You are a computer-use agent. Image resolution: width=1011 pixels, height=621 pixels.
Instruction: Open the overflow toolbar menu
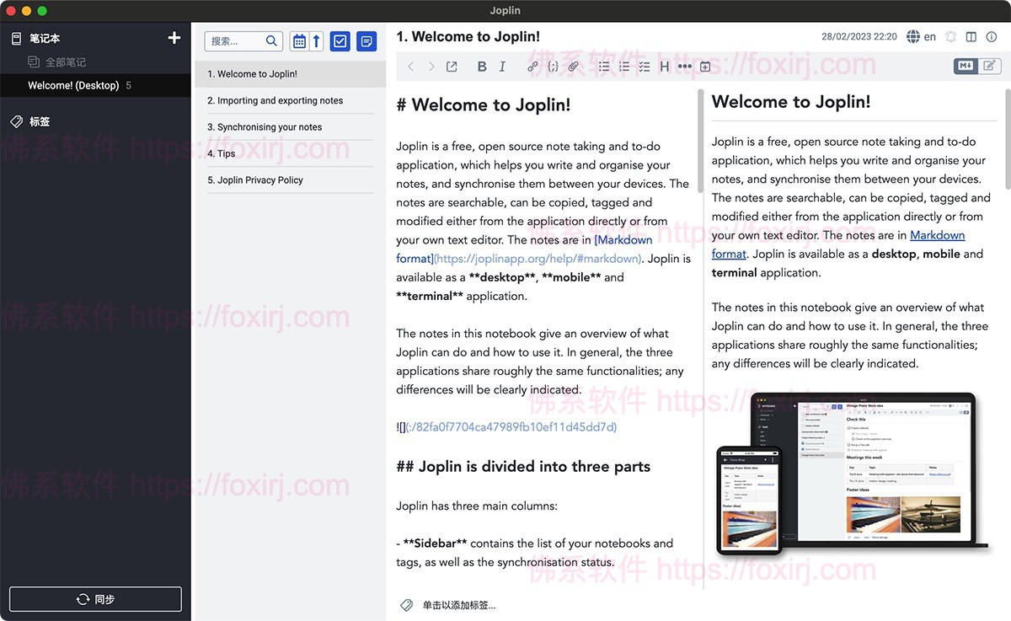[685, 66]
